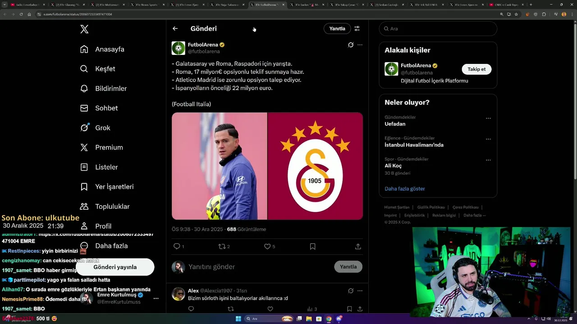The width and height of the screenshot is (577, 324).
Task: Click Yanıtla button at top of post
Action: (337, 28)
